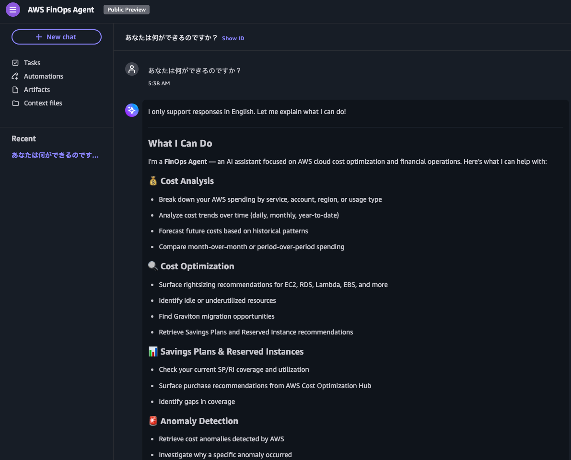Click the user's Japanese message text
The width and height of the screenshot is (571, 460).
[x=195, y=70]
